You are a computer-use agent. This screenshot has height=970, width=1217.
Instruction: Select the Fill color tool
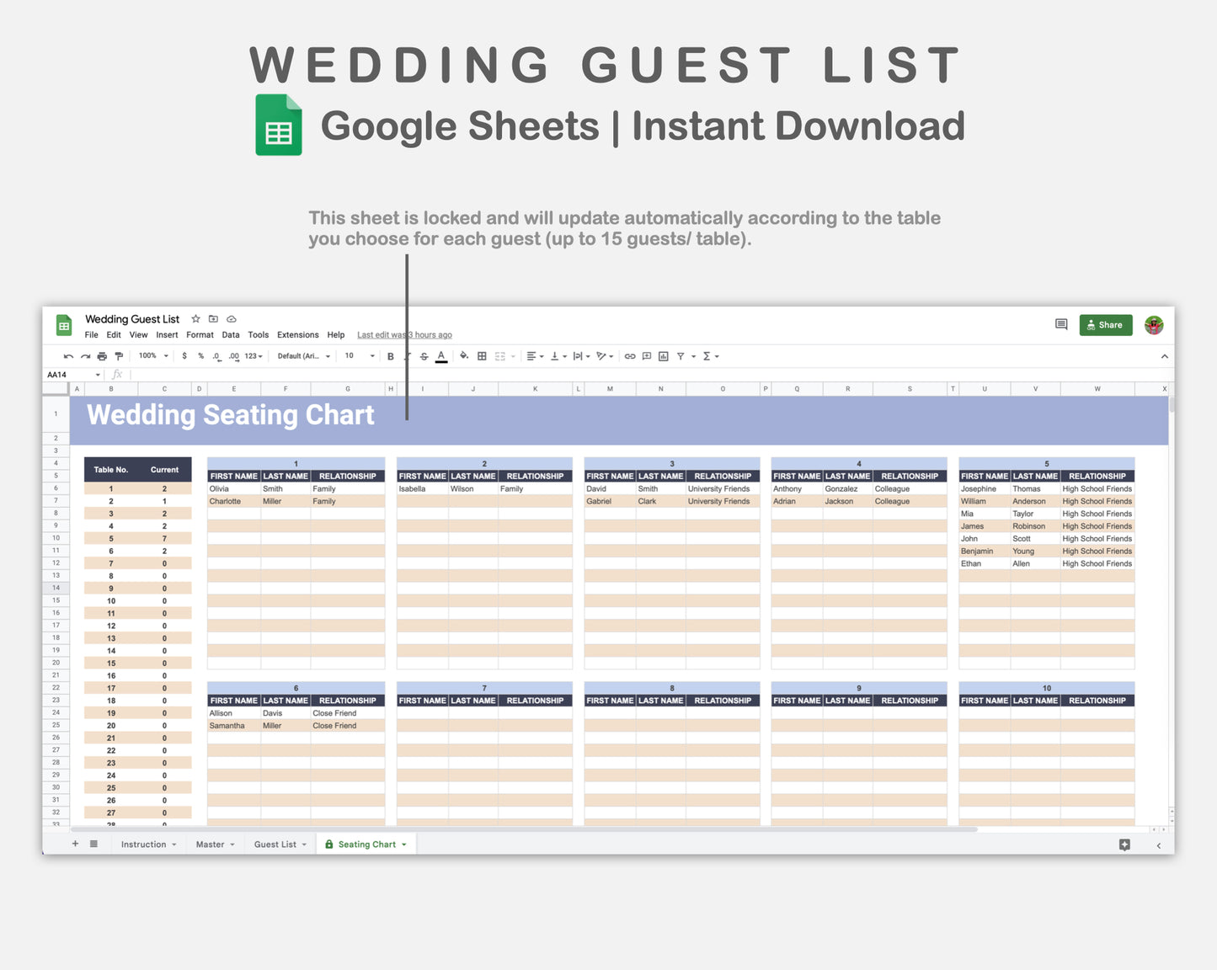click(463, 355)
